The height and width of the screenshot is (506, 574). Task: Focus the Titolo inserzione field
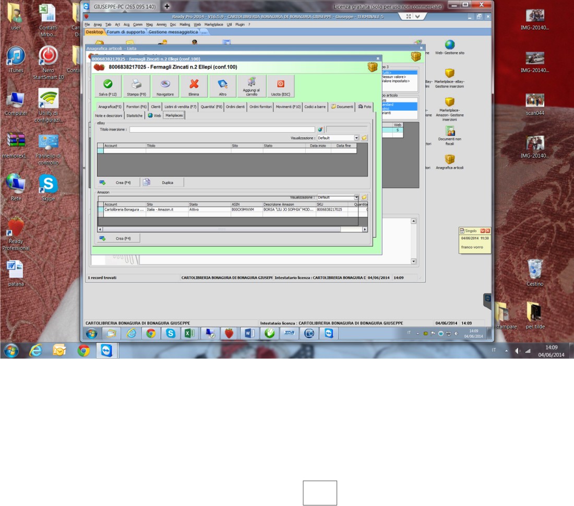click(x=222, y=130)
